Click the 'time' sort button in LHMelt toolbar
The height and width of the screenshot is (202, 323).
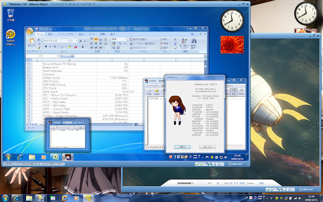[x=241, y=92]
